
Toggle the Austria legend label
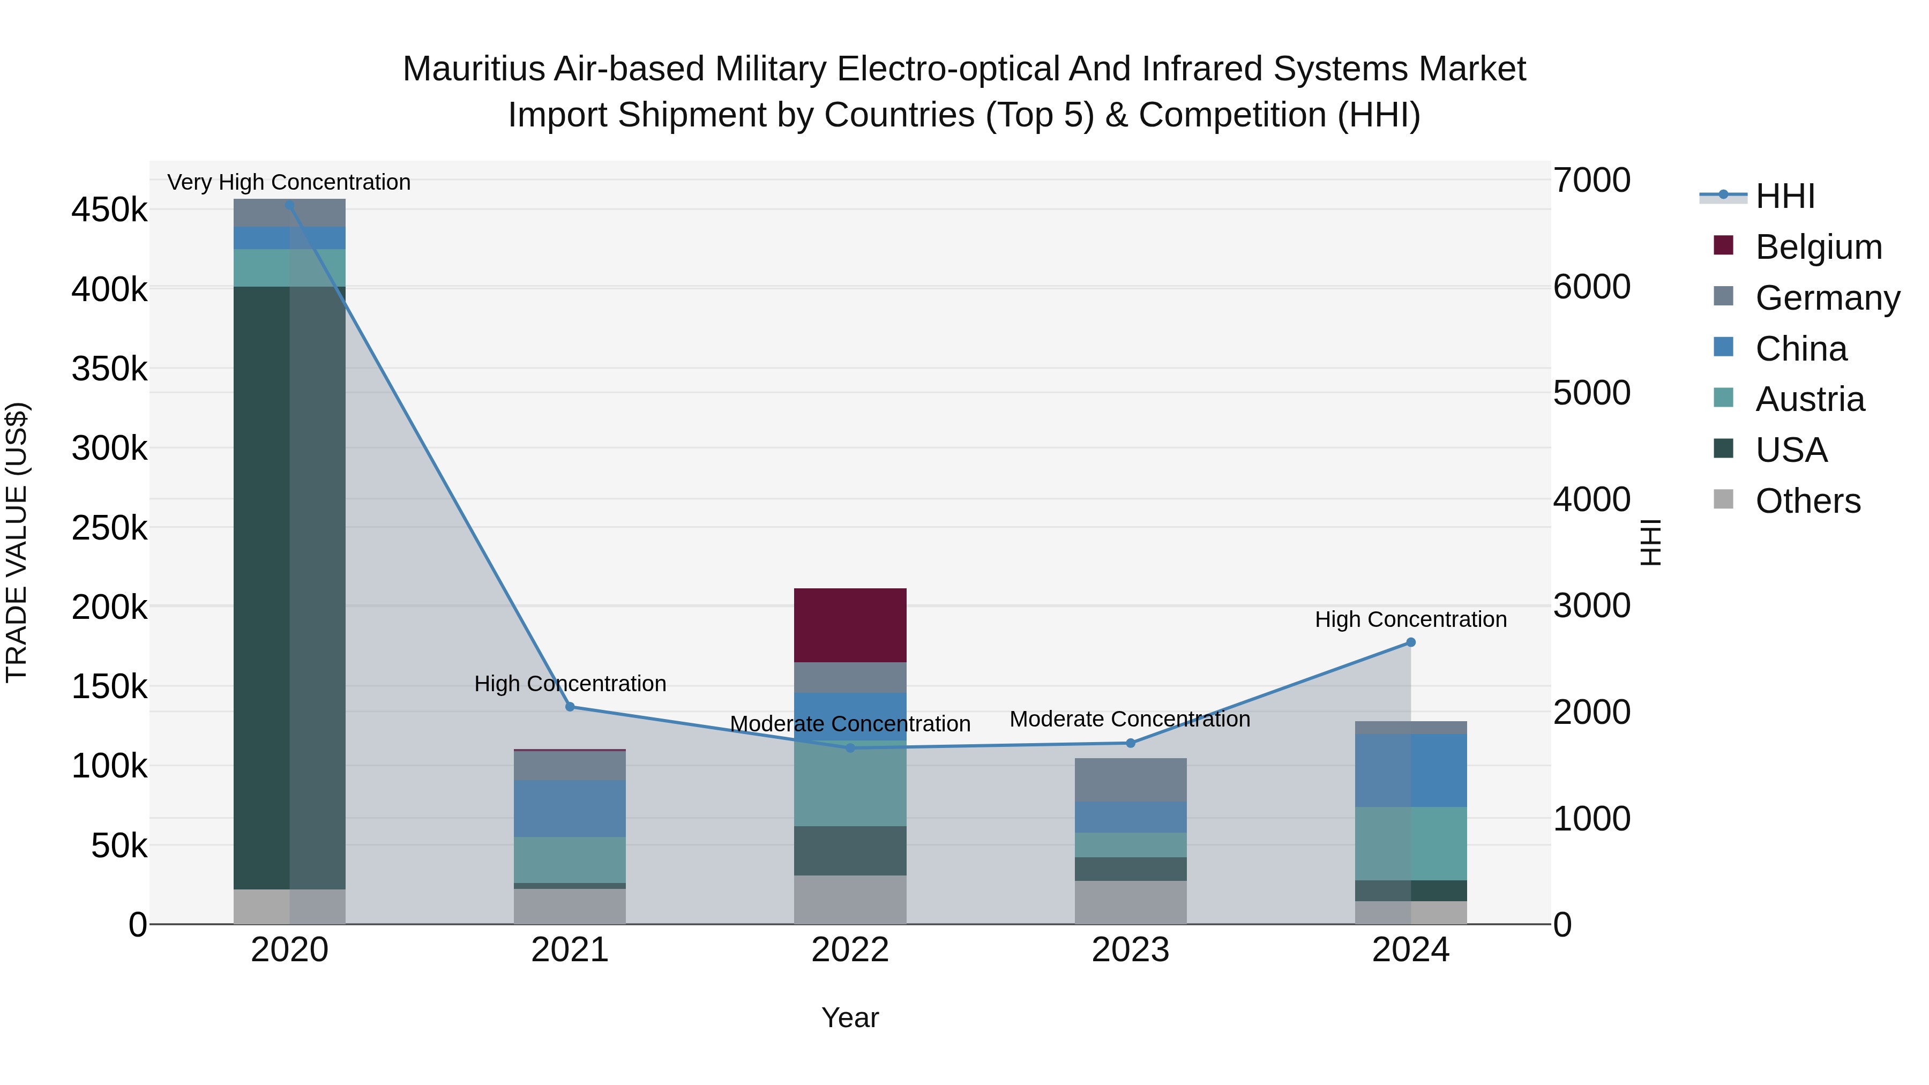1810,399
